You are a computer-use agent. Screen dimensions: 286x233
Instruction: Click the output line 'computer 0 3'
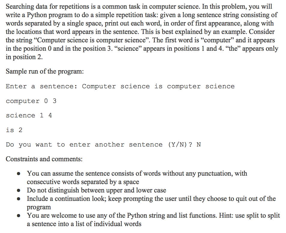click(x=31, y=101)
